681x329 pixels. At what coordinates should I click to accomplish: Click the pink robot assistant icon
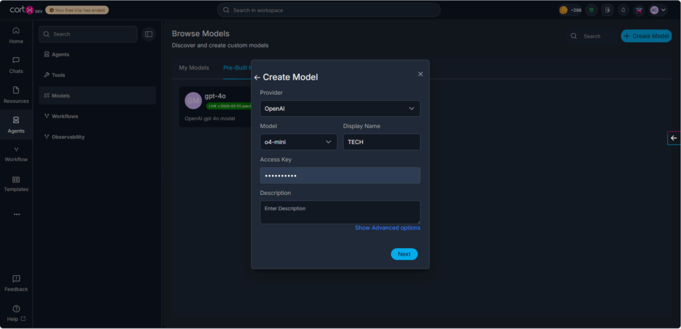[x=639, y=10]
